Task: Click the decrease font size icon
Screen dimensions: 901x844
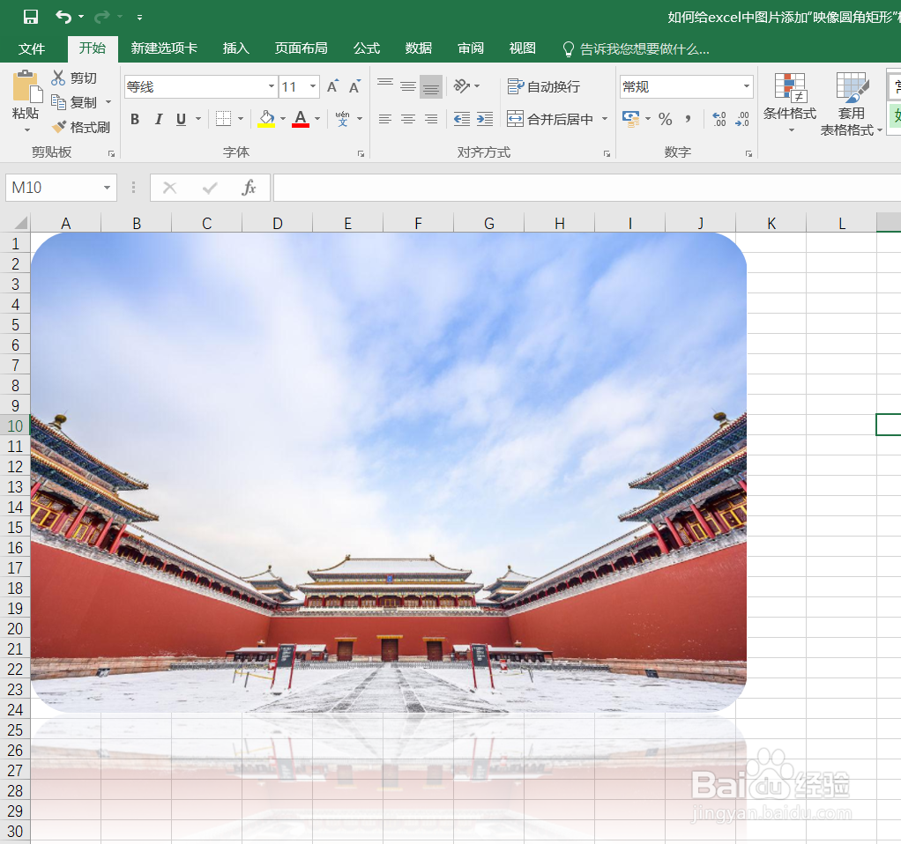Action: tap(354, 86)
